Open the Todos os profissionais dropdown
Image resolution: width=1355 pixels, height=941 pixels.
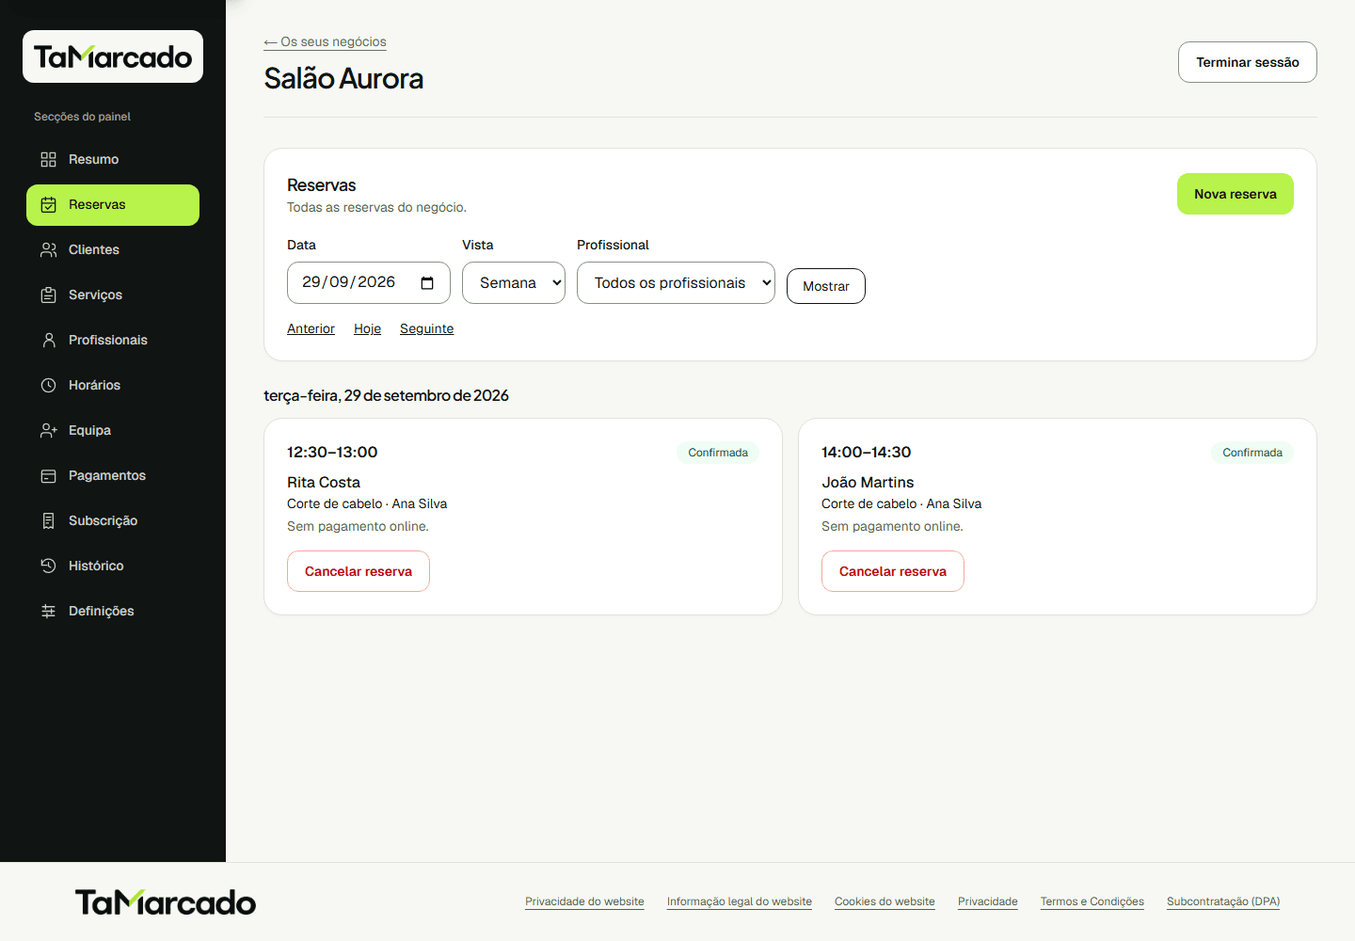click(x=676, y=282)
